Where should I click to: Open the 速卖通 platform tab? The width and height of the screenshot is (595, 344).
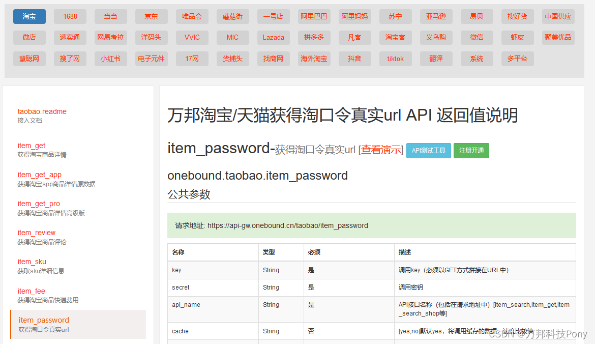pos(70,37)
